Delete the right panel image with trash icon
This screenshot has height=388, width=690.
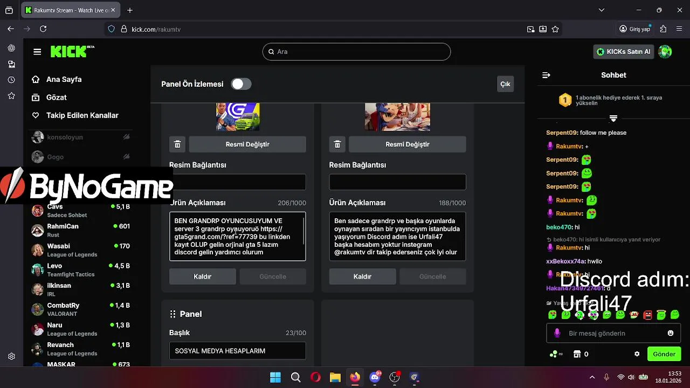(337, 144)
